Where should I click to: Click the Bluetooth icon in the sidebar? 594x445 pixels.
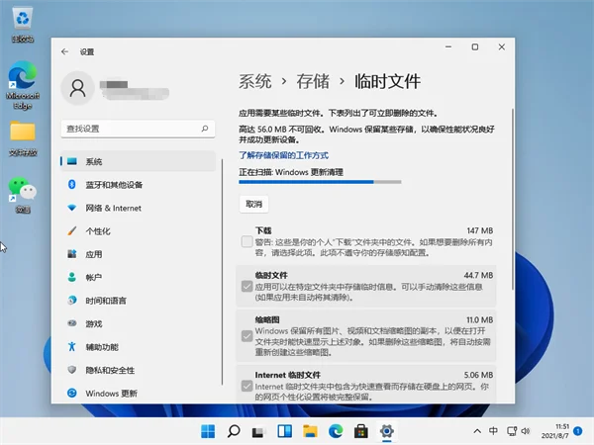71,184
